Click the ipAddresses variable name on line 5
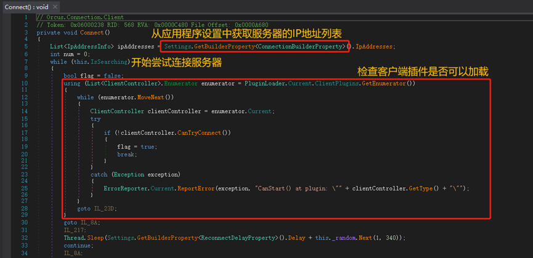 tap(136, 47)
